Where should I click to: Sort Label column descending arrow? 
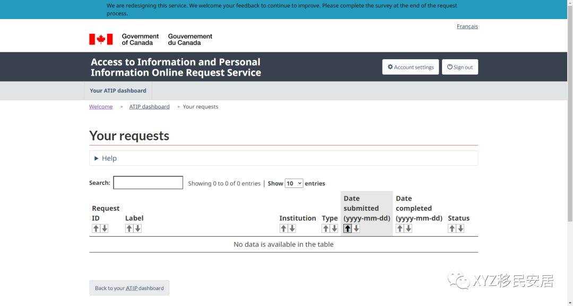[138, 228]
